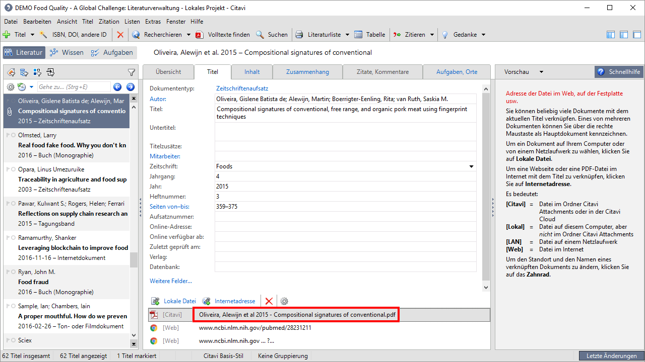
Task: Expand the Zitieren dropdown arrow
Action: tap(431, 35)
